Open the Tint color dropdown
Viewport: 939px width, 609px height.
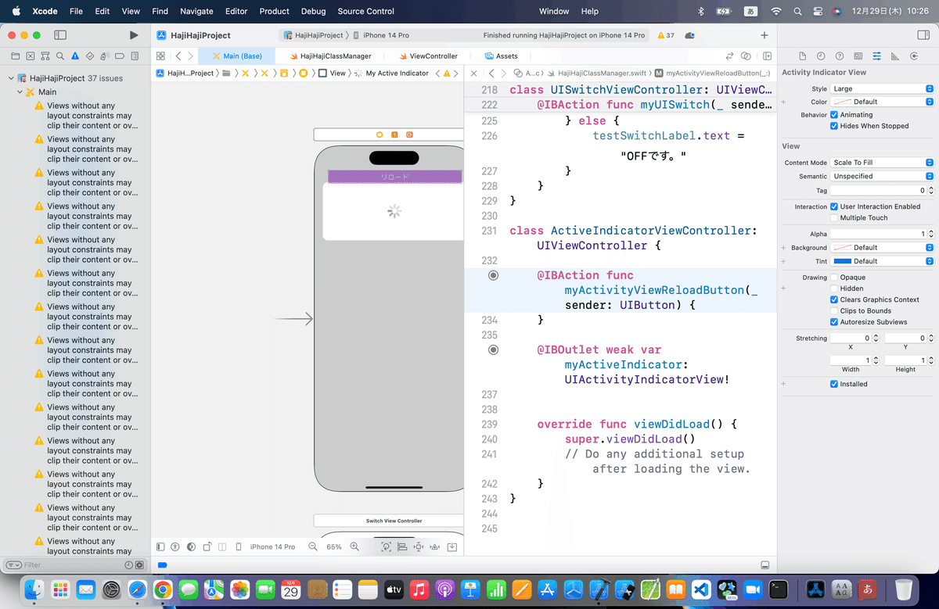pos(882,261)
